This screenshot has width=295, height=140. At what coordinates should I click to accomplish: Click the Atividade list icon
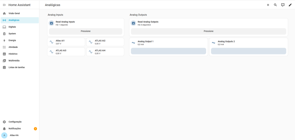tap(4, 47)
